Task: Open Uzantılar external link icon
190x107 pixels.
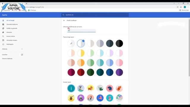Action: 22,55
